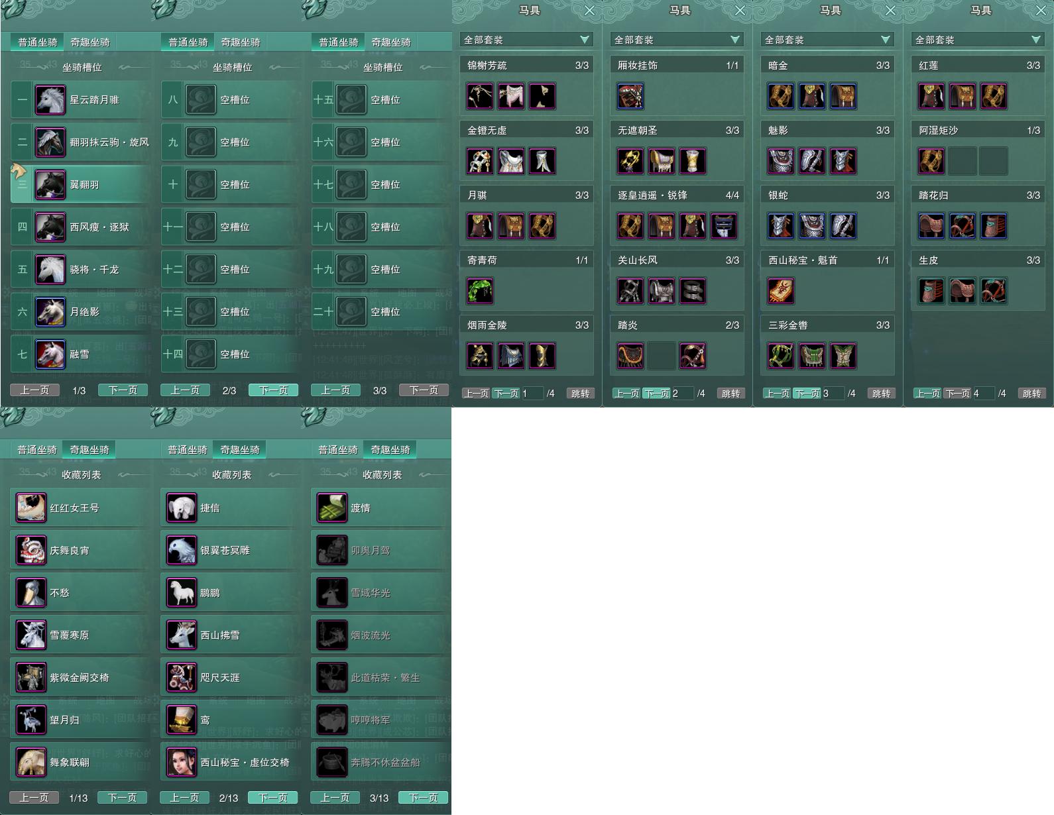Click the 烟波流光 list entry

click(381, 635)
